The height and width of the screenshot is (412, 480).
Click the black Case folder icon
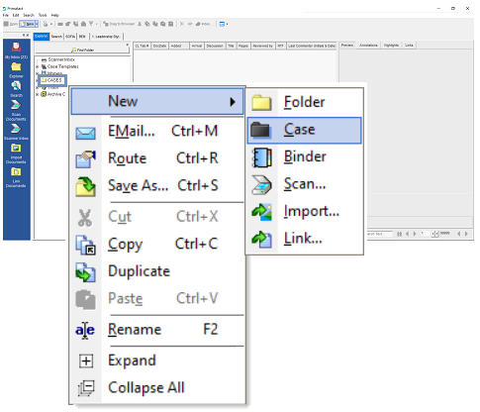[260, 130]
